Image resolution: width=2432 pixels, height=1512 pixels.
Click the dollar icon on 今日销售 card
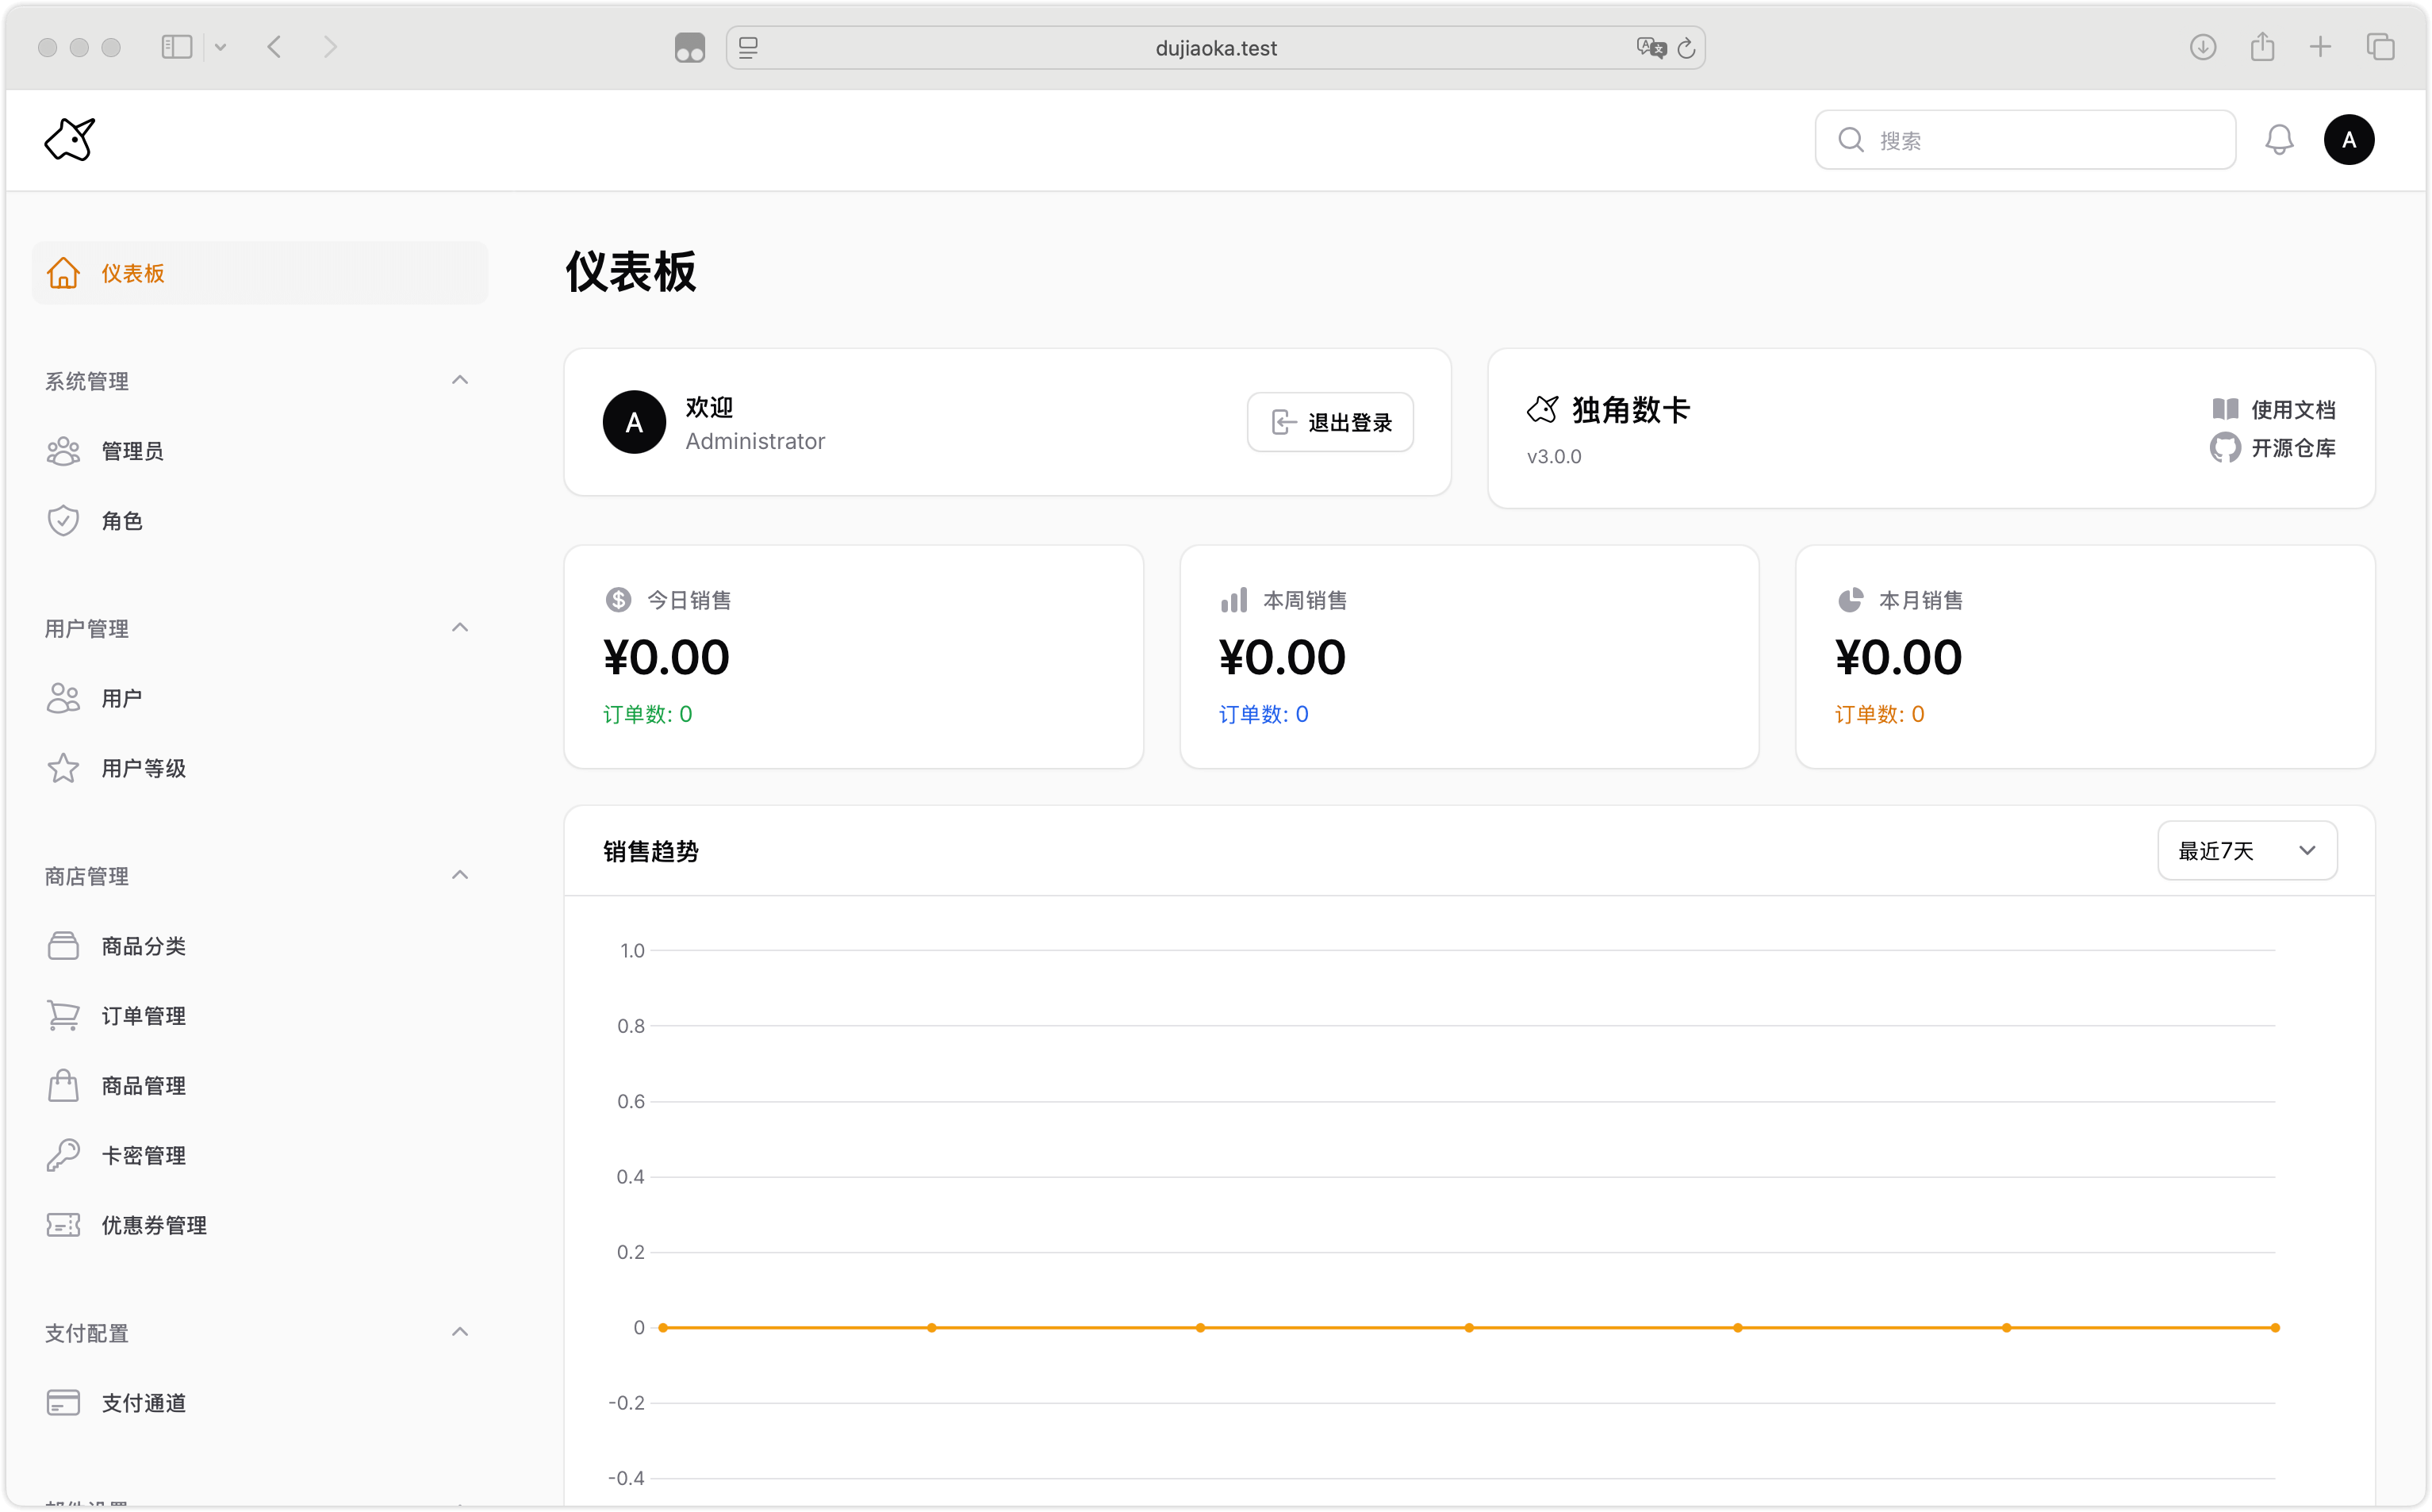coord(618,599)
